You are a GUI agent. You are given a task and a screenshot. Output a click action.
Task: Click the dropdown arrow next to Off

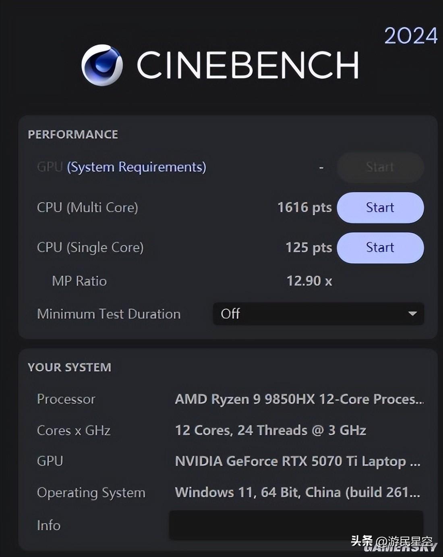pos(412,314)
